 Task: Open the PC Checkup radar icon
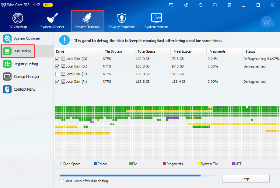[x=18, y=18]
